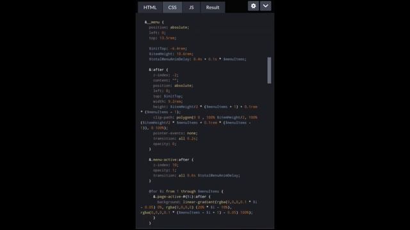This screenshot has height=230, width=410.
Task: Click the '@for $i from 1 through' line
Action: (186, 191)
